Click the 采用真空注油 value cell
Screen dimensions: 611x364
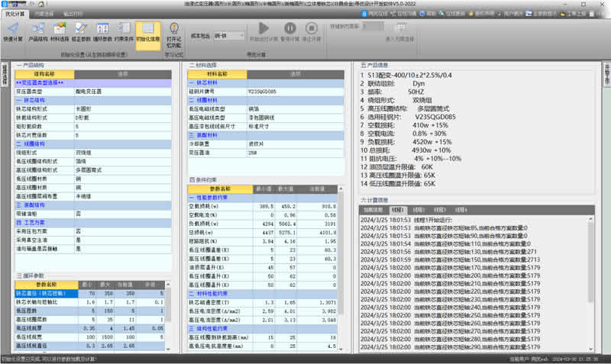[123, 240]
